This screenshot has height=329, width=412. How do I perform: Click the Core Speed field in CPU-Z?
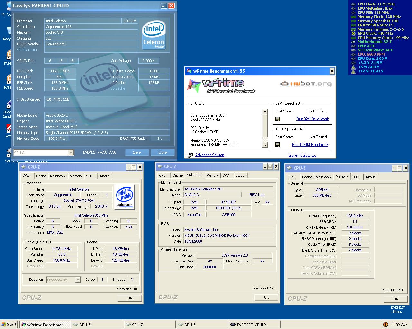pos(61,249)
